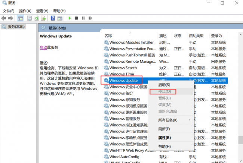Viewport: 243px width, 163px height.
Task: Stop service with square toolbar button
Action: coord(76,18)
